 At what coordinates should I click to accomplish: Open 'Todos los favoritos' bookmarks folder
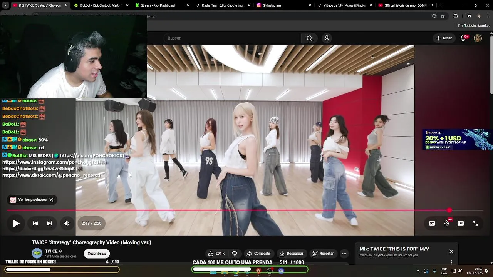click(474, 26)
